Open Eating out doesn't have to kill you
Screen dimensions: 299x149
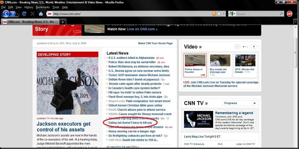[x=130, y=123]
